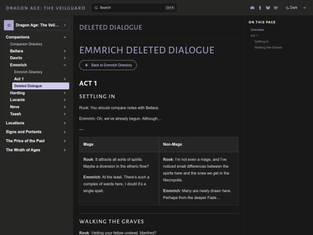Click the Ctrl K shortcut badge
Screen dimensions: 313x235
point(170,8)
